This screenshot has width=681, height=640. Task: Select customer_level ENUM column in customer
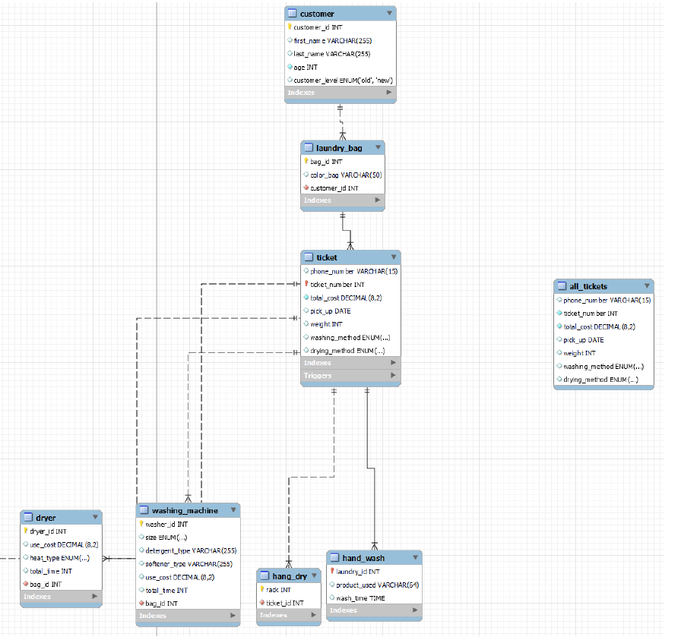click(343, 80)
